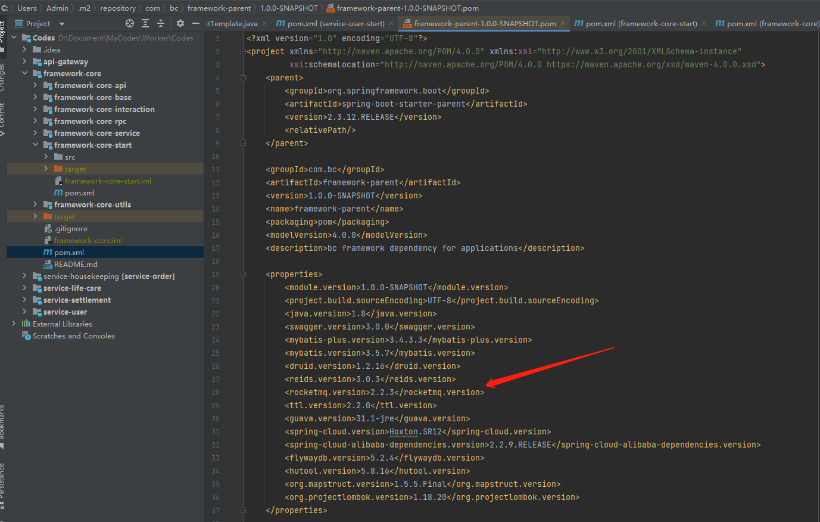Close the framework-parent-1.0.0-SNAPSHOT.pom tab
Image resolution: width=820 pixels, height=522 pixels.
(563, 24)
